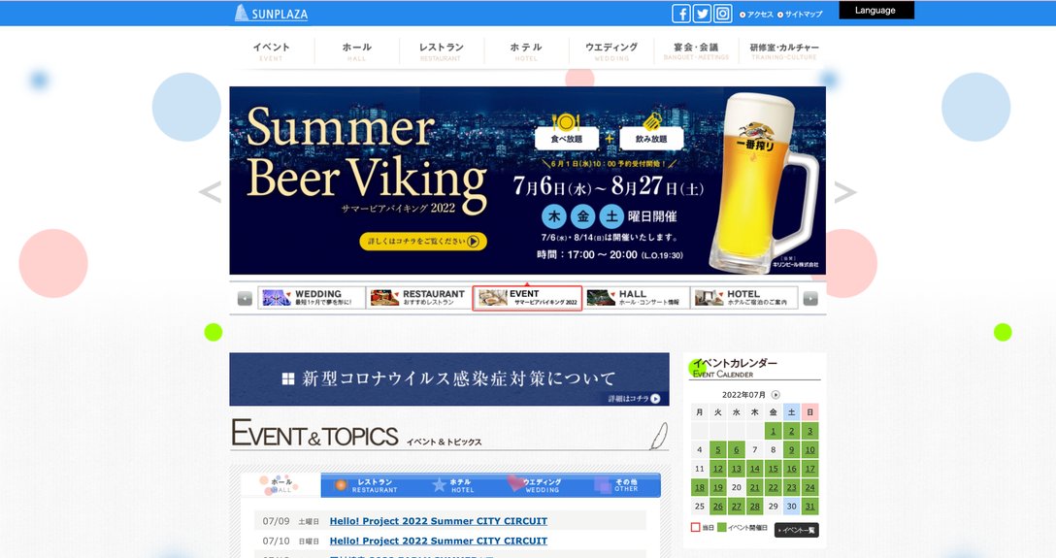Switch to the その他 topics tab
1056x558 pixels.
click(625, 485)
